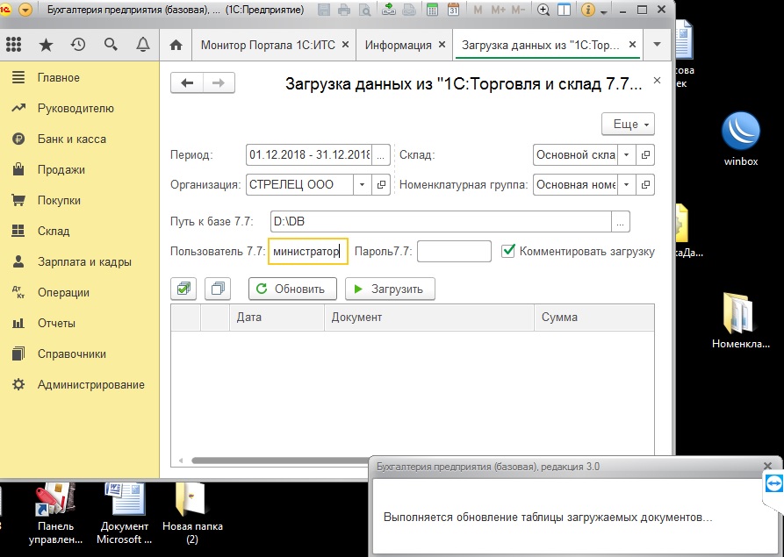The width and height of the screenshot is (784, 557).
Task: Open Справочники section
Action: [80, 353]
